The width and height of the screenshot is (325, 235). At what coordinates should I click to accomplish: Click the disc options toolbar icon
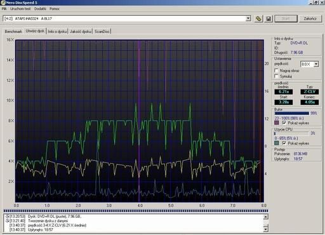(258, 18)
